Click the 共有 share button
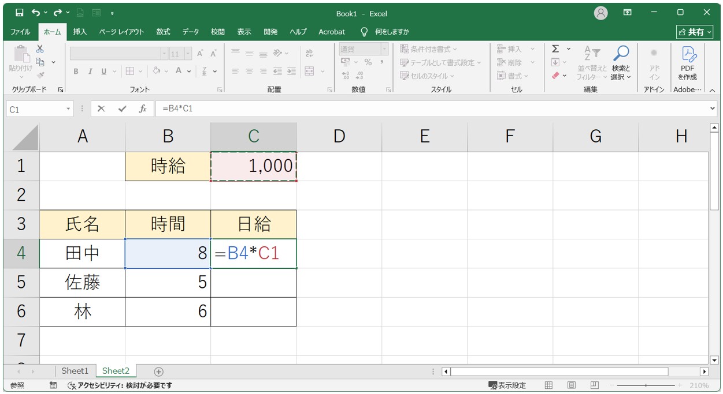 point(695,32)
